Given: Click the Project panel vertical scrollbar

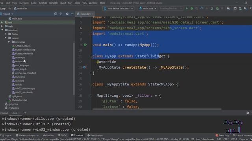Looking at the screenshot, I should tap(74, 69).
